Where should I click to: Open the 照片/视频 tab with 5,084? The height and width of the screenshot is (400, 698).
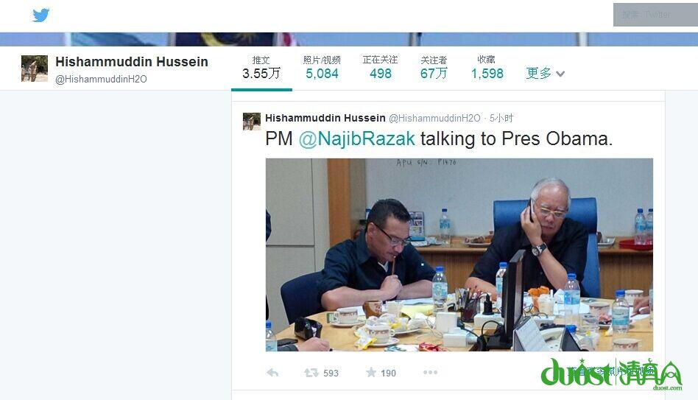(322, 68)
